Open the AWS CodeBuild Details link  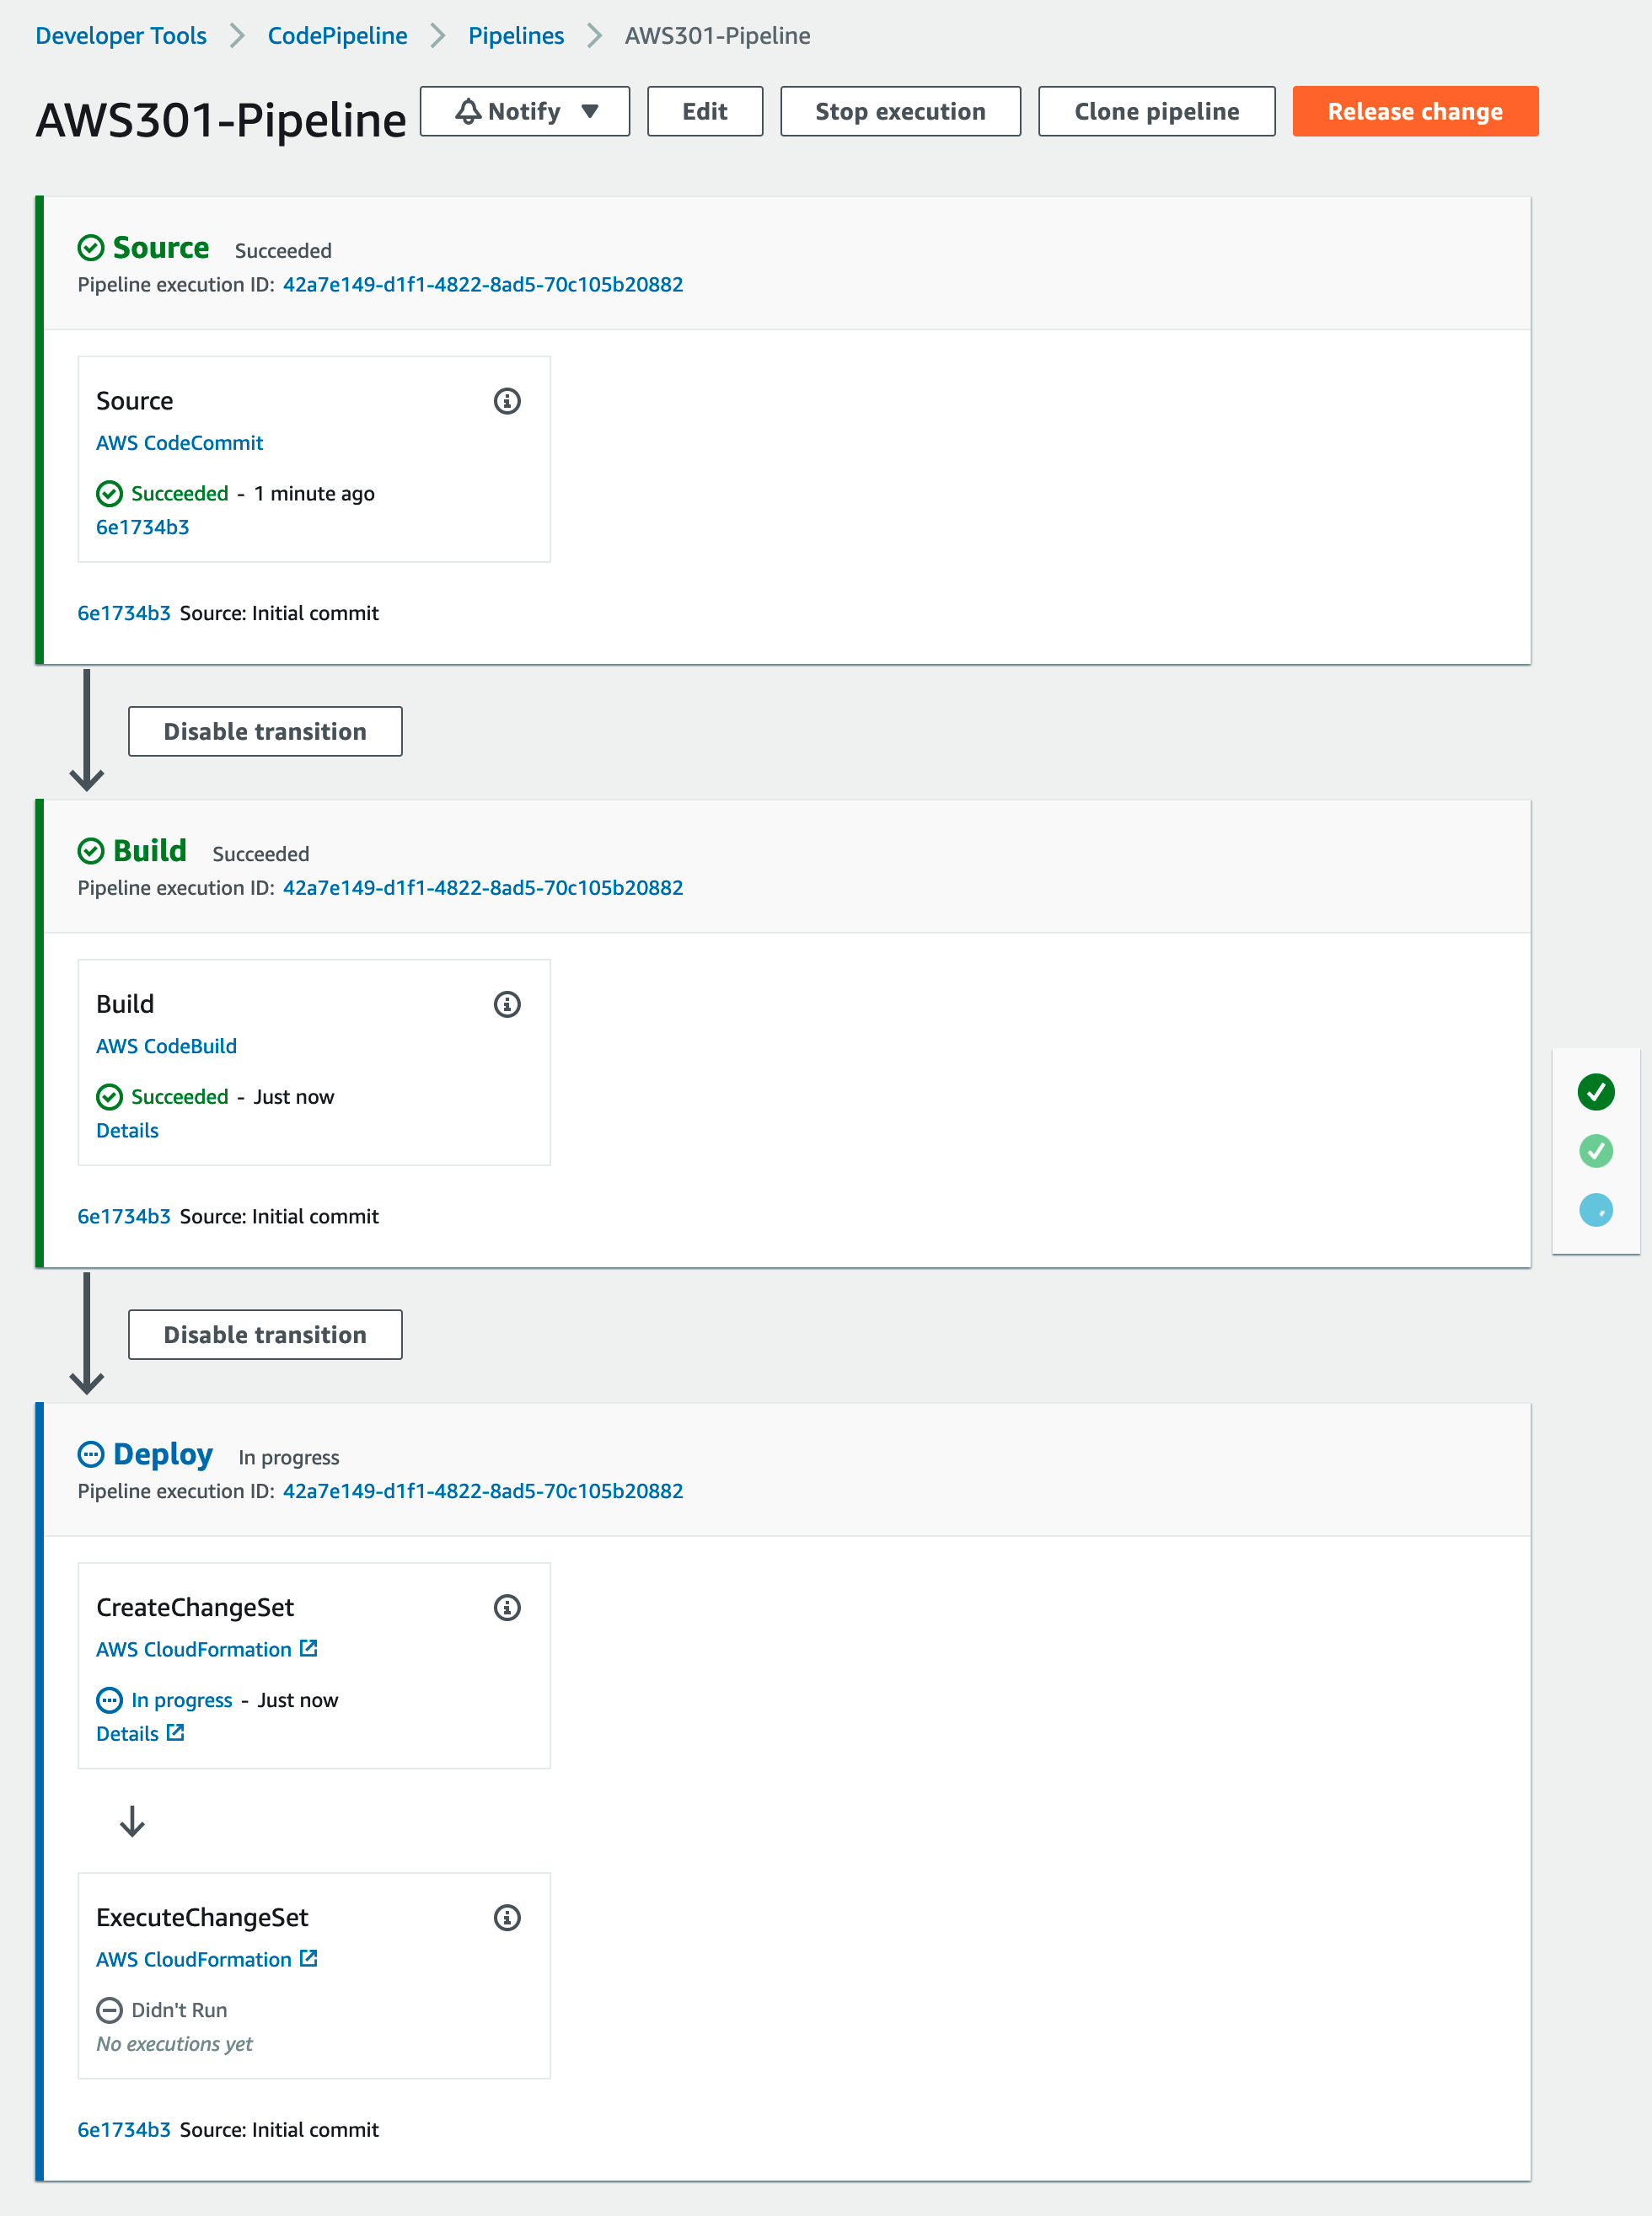tap(127, 1131)
